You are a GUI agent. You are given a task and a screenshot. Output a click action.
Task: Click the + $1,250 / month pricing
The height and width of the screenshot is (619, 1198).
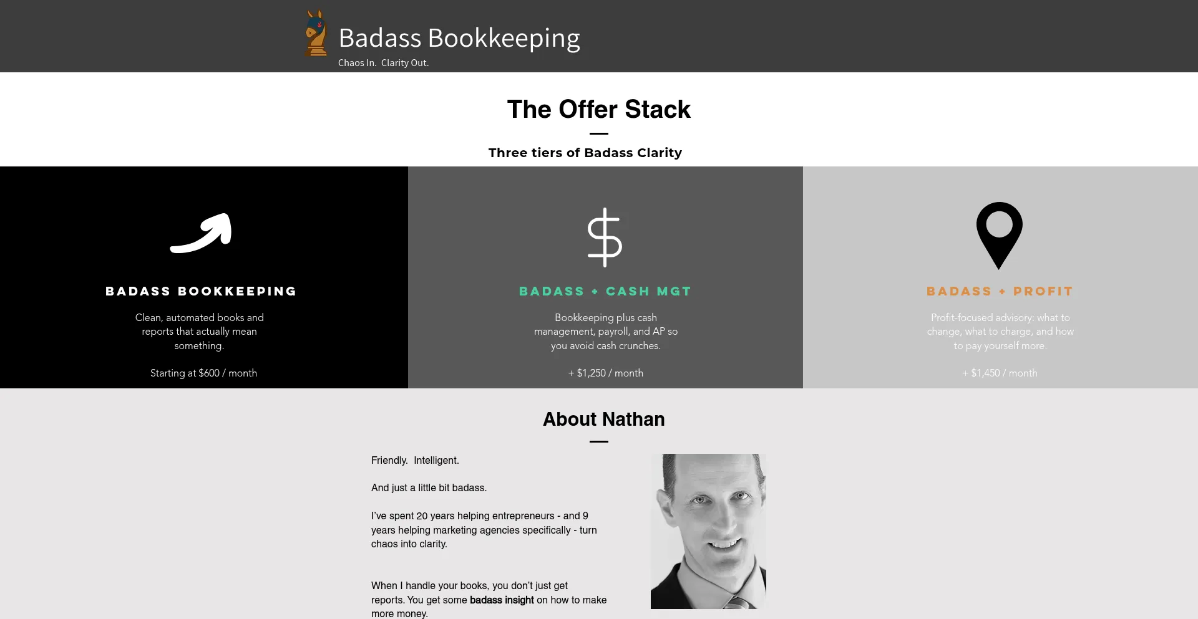coord(605,373)
